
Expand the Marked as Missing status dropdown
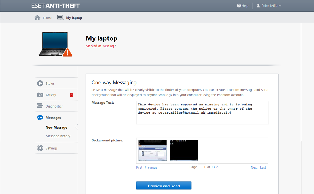[x=101, y=46]
